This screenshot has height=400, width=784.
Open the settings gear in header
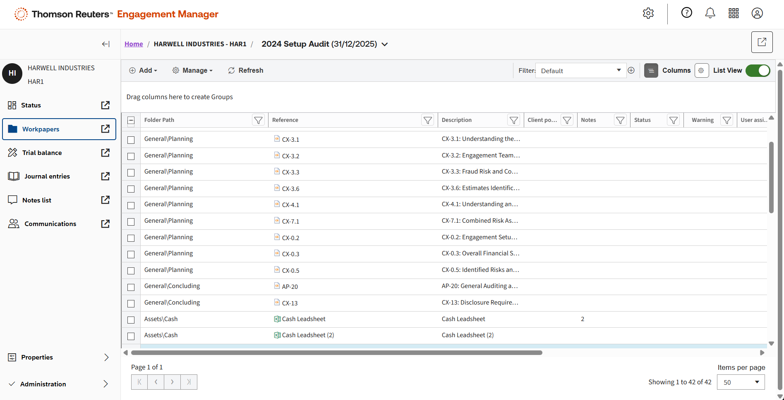(x=648, y=13)
